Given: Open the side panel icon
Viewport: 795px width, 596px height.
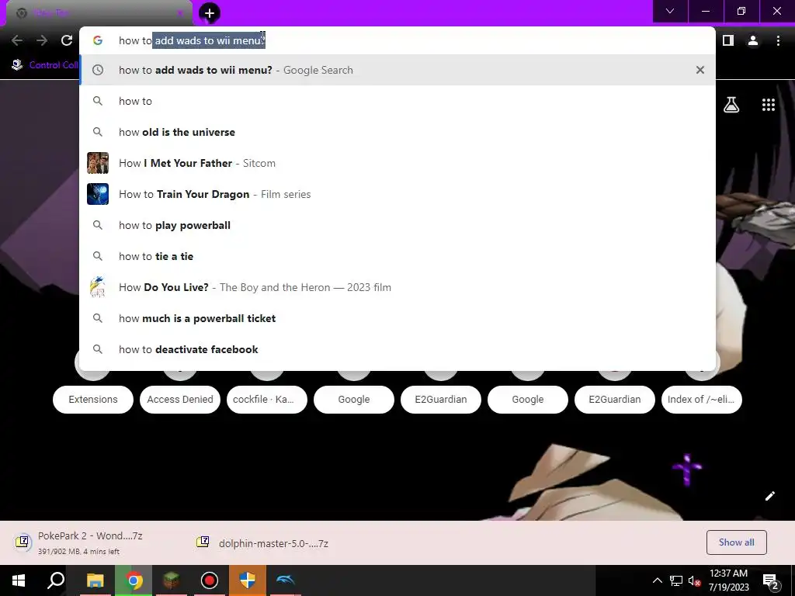Looking at the screenshot, I should pyautogui.click(x=727, y=40).
